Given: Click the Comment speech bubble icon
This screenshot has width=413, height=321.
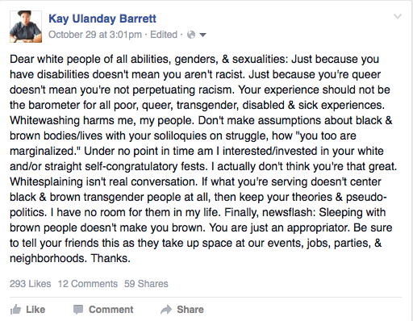Looking at the screenshot, I should click(78, 310).
